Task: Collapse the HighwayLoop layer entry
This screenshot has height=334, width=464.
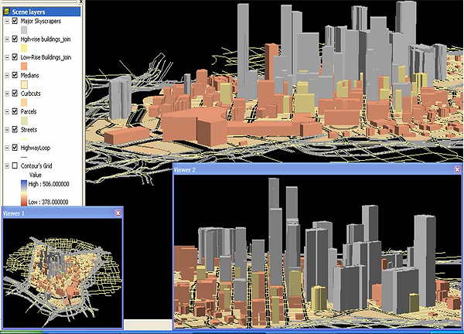Action: click(7, 148)
